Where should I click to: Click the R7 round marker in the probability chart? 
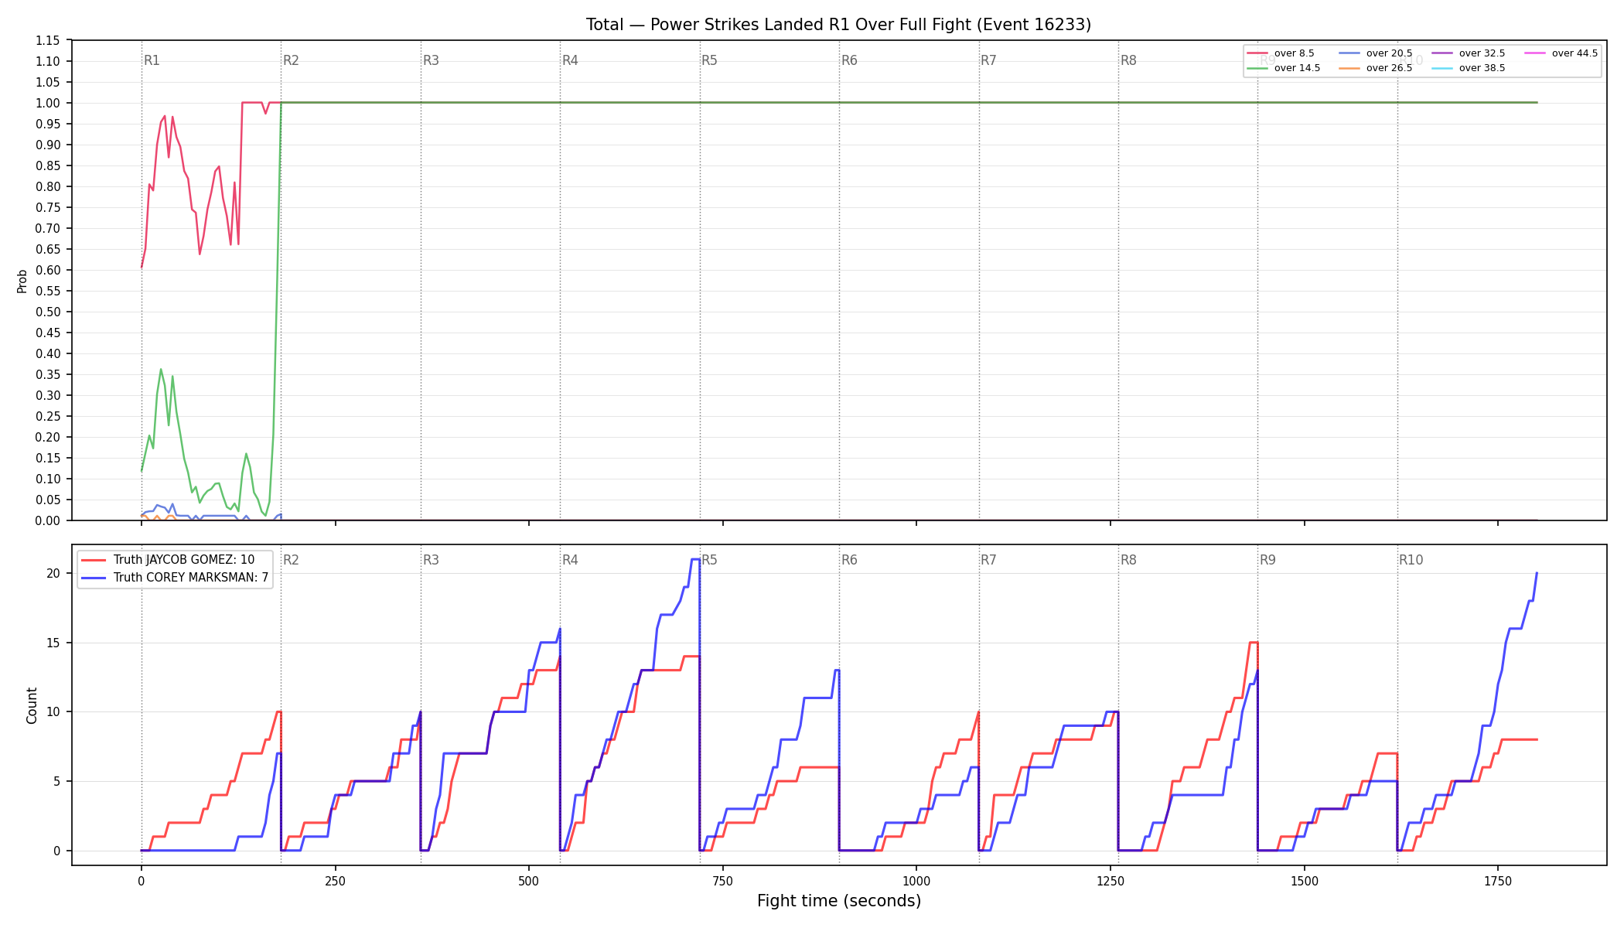pyautogui.click(x=988, y=60)
